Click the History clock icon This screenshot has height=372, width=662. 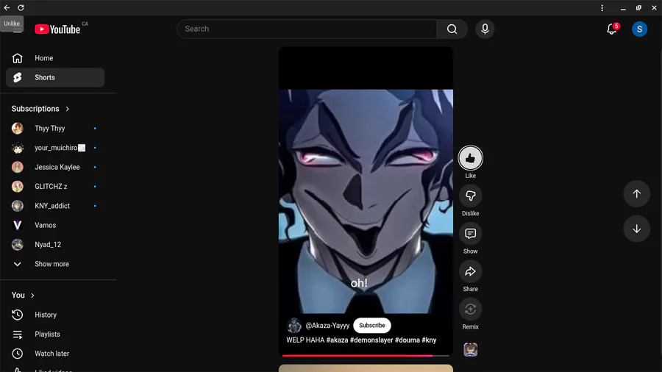18,315
